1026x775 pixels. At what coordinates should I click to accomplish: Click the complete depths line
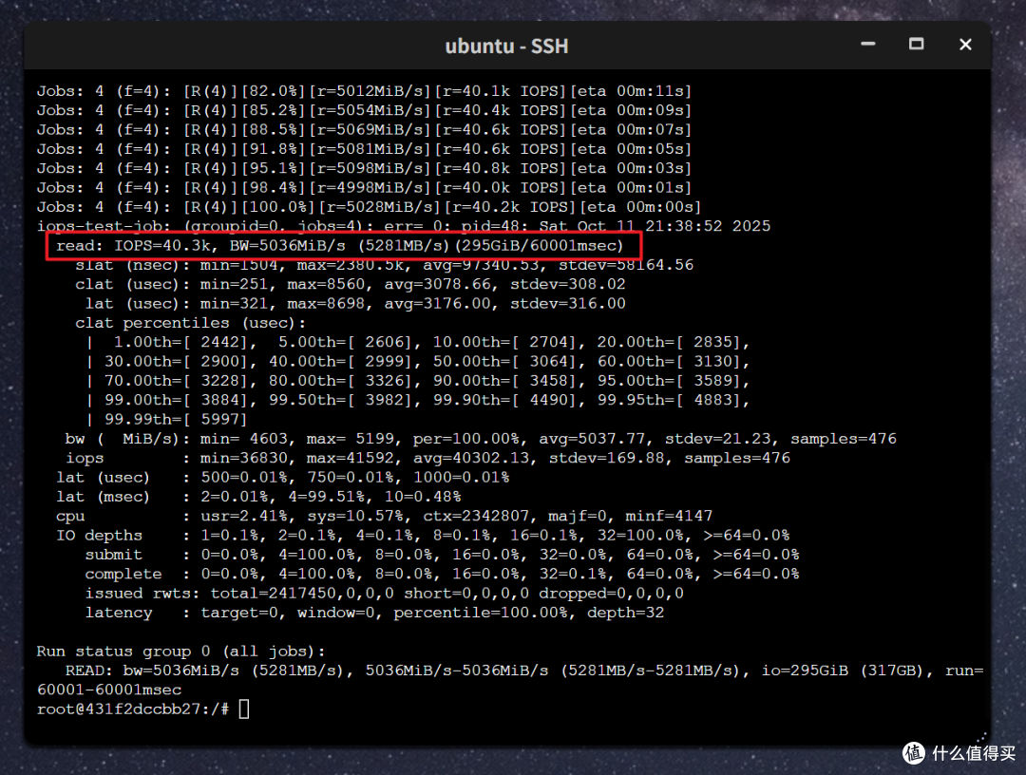(x=442, y=575)
